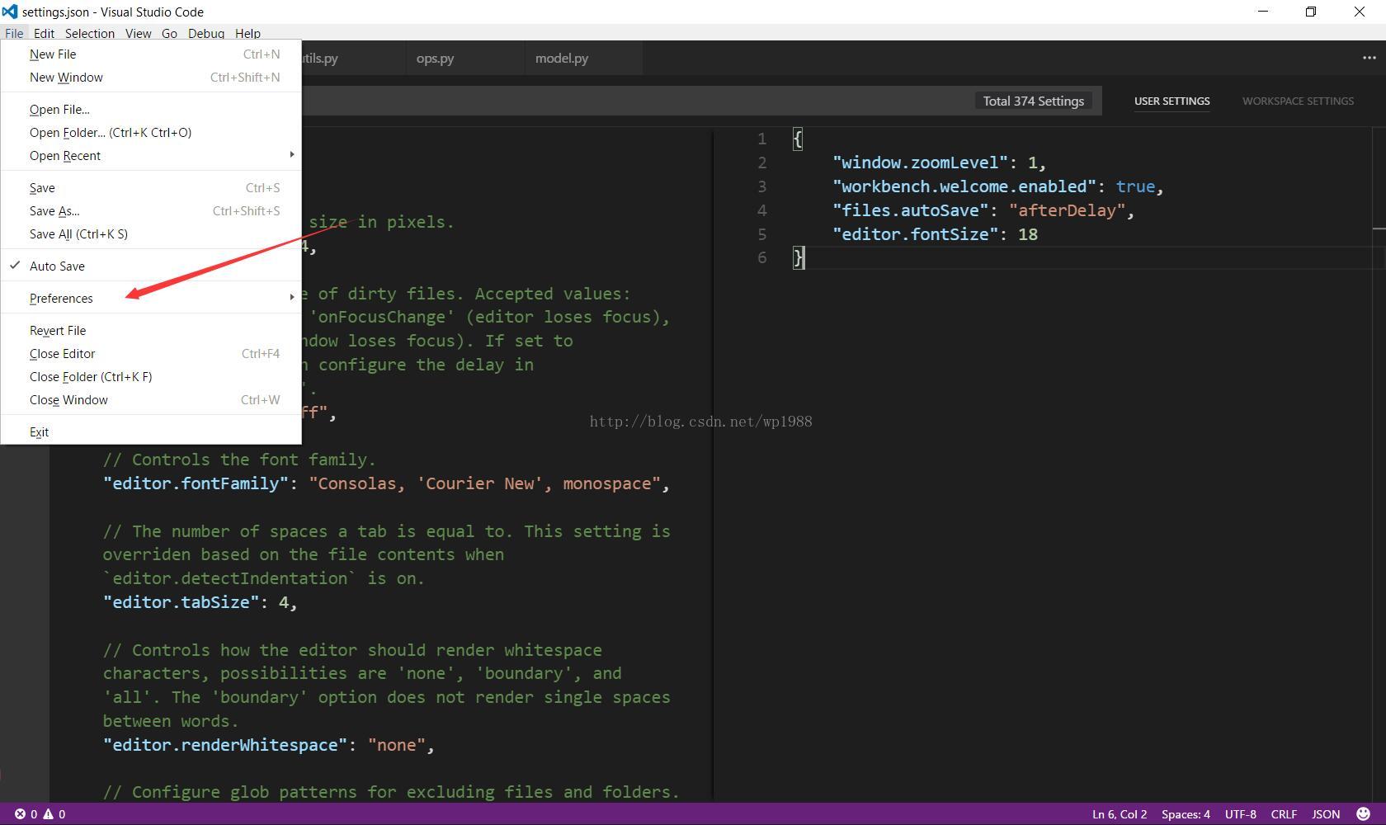The height and width of the screenshot is (825, 1386).
Task: Click line number 1 in right editor gutter
Action: coord(762,139)
